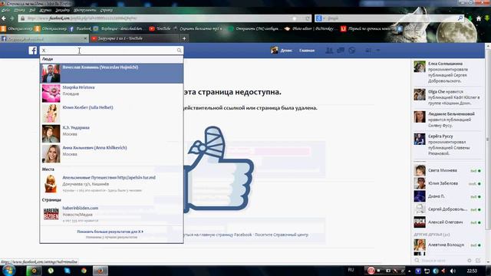Open chat settings gear icon
This screenshot has width=491, height=276.
[x=469, y=261]
